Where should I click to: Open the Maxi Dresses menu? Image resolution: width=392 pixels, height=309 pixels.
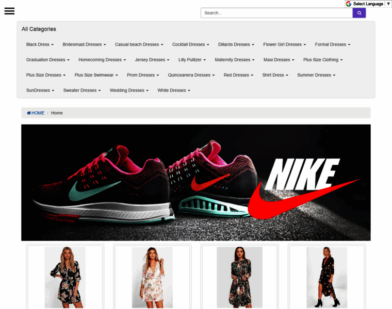click(279, 60)
